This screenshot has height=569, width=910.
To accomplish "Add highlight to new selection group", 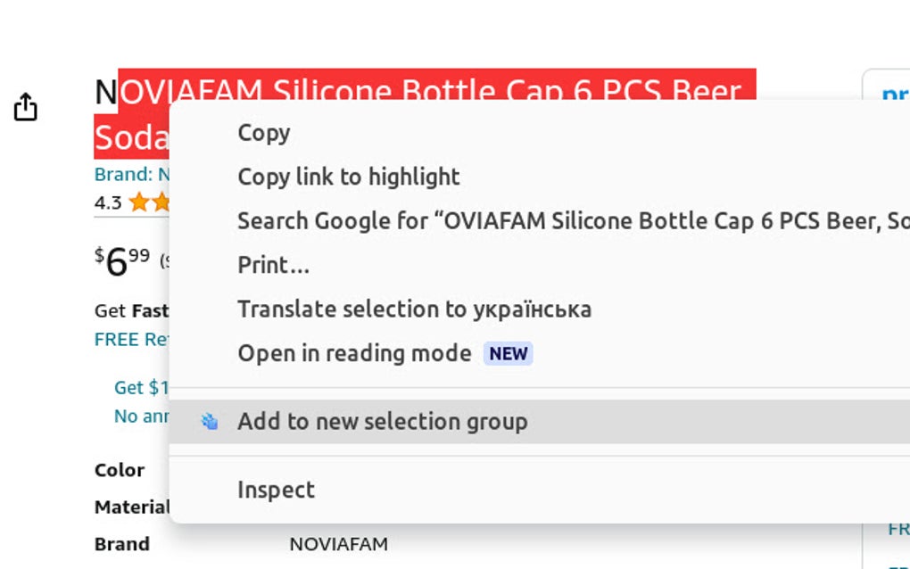I will click(x=382, y=421).
